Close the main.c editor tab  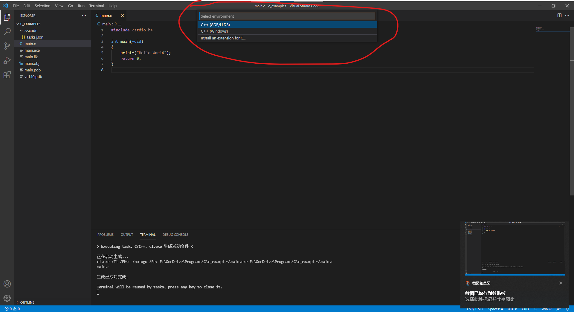coord(122,16)
